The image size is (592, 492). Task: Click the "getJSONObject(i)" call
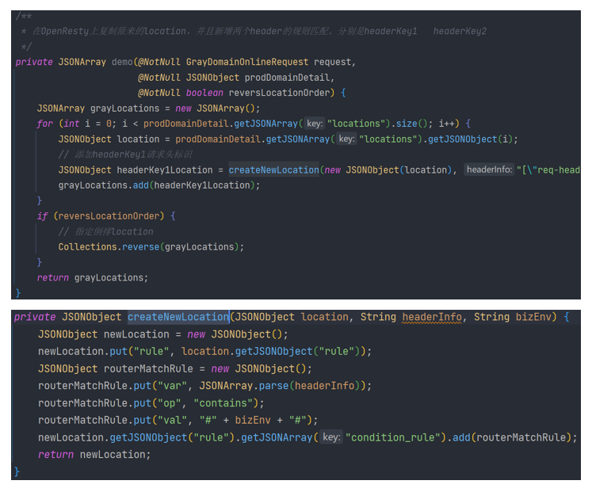470,139
